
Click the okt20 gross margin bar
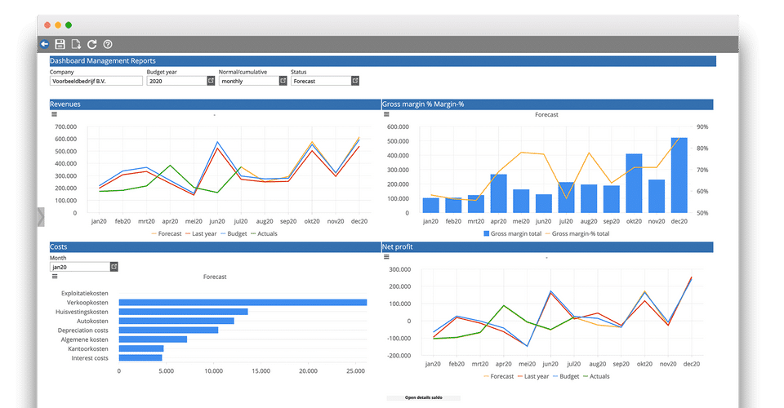pos(634,184)
